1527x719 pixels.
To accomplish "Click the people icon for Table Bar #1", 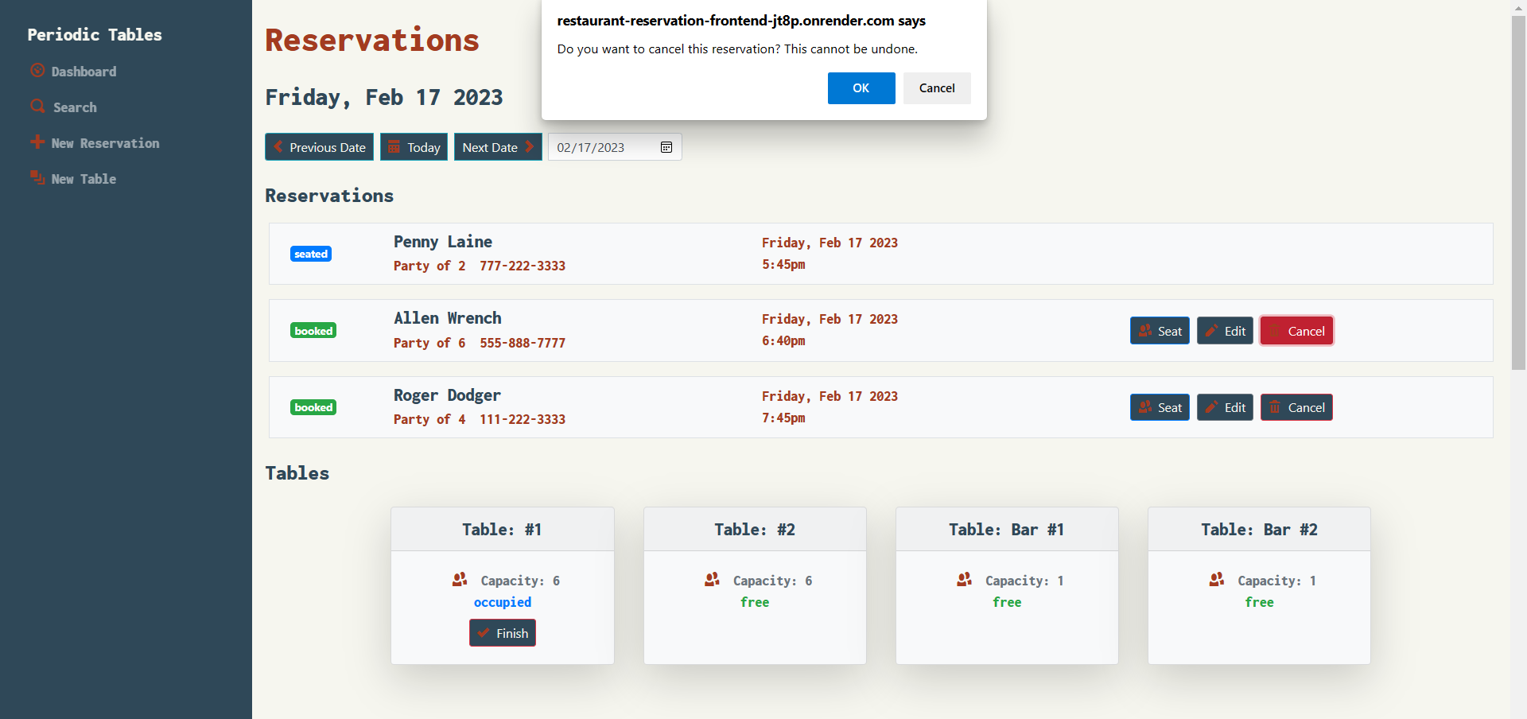I will pos(964,580).
